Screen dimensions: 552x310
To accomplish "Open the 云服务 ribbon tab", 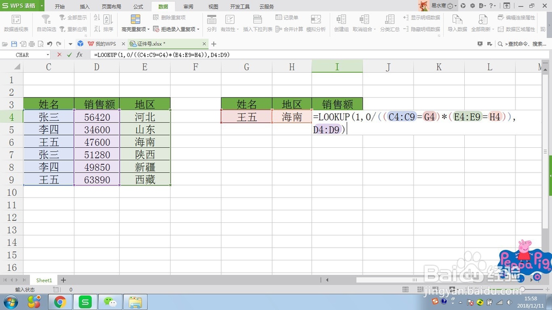I will pos(267,6).
